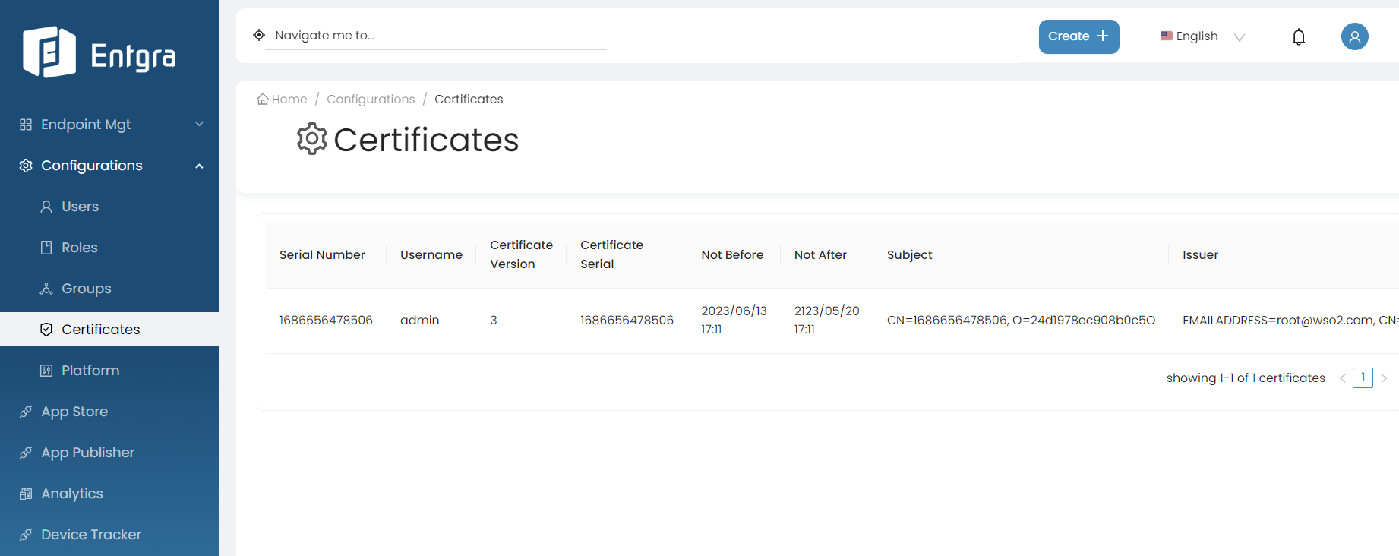Screen dimensions: 1399x556
Task: Click the Home breadcrumb house icon
Action: pyautogui.click(x=263, y=99)
